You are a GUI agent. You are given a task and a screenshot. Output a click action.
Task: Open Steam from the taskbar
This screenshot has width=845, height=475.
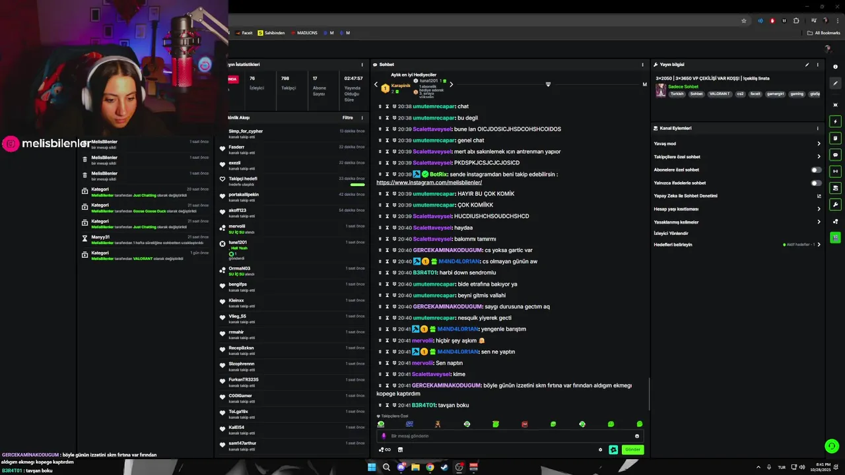[444, 467]
